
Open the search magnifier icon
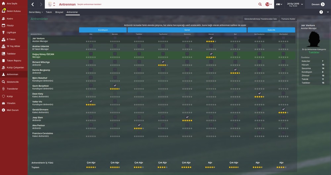click(x=260, y=4)
